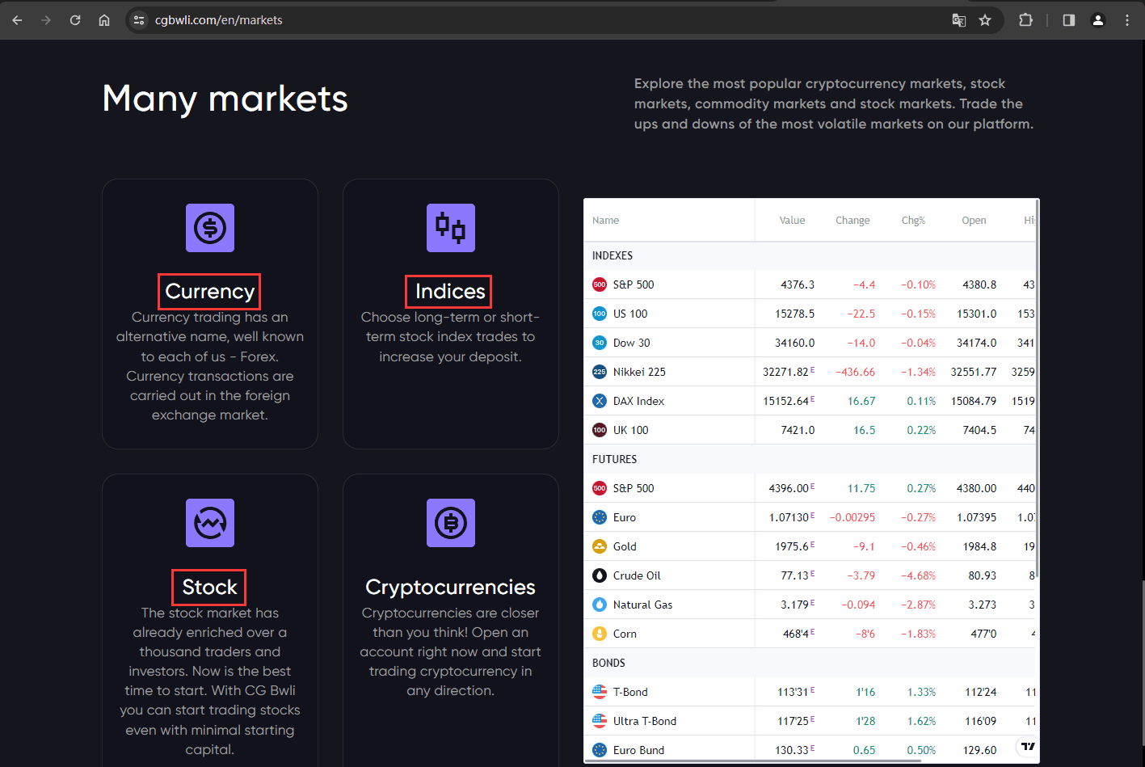Click the US 100 logo icon

pos(600,314)
